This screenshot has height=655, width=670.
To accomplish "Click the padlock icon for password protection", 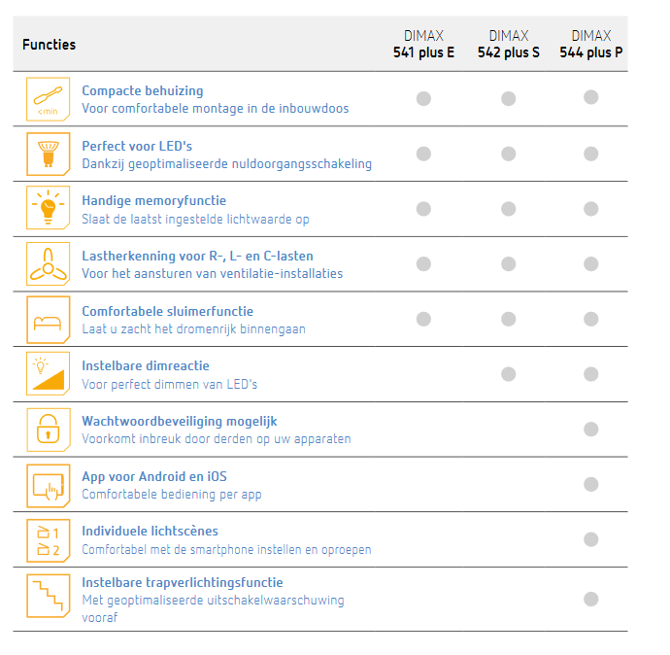I will pos(48,430).
